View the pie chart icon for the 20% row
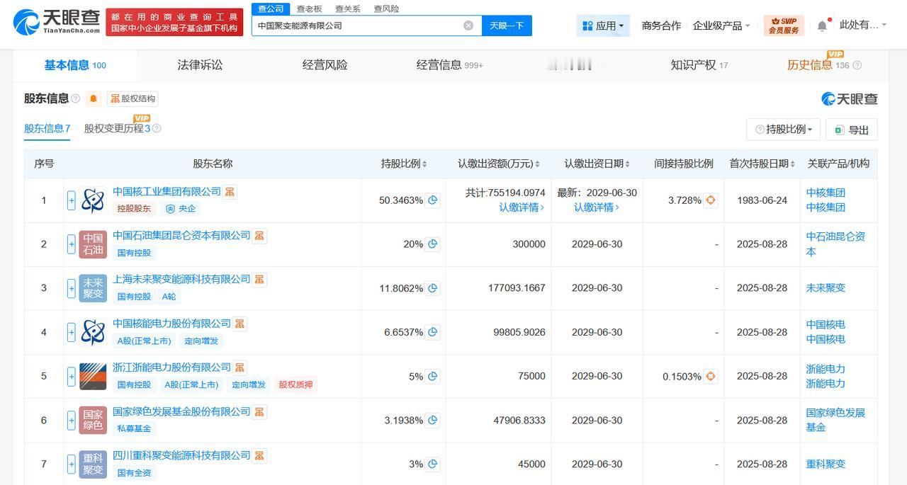The height and width of the screenshot is (485, 907). [x=432, y=244]
